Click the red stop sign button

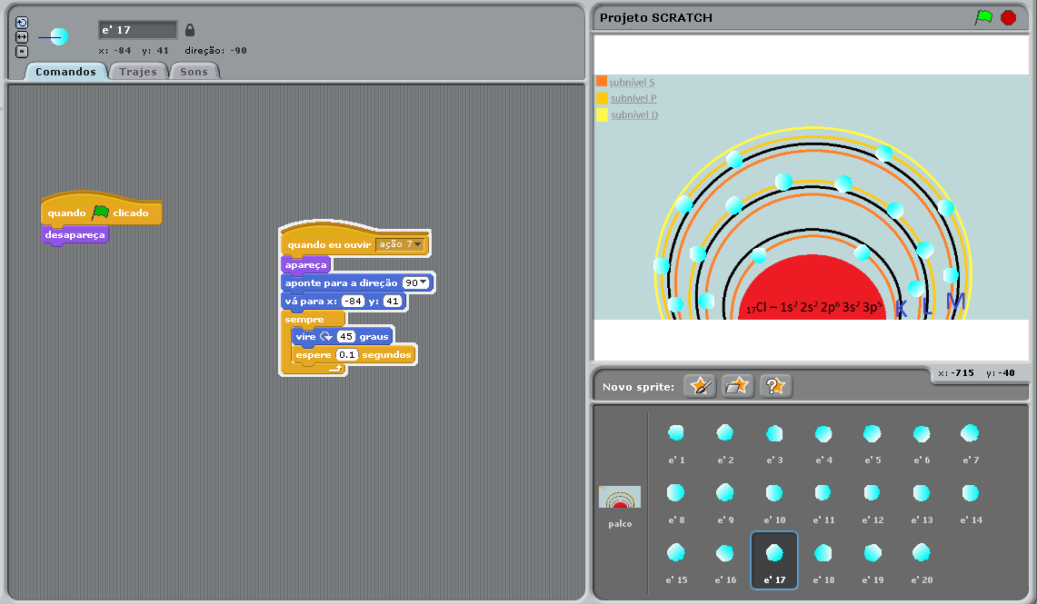click(1008, 17)
